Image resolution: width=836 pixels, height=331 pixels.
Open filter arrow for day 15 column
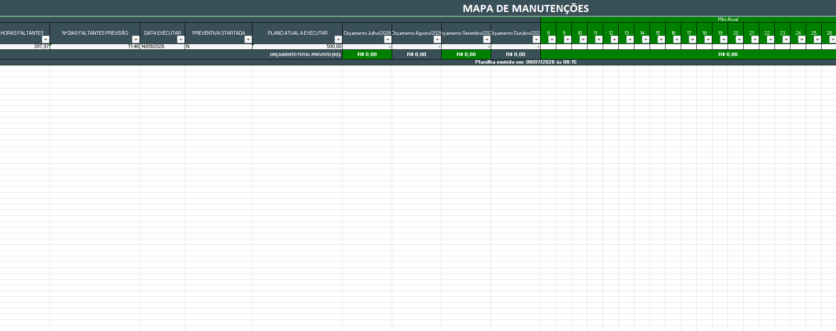[x=661, y=40]
